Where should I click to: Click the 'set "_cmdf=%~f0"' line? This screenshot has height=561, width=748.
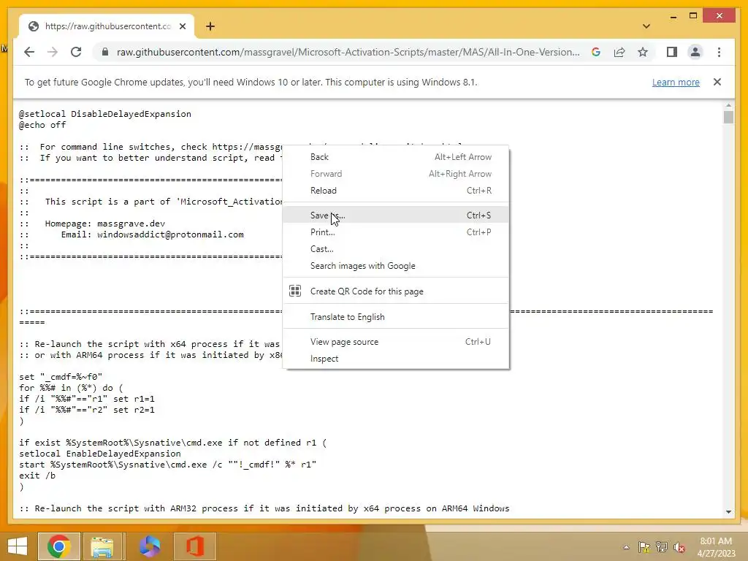click(x=61, y=377)
